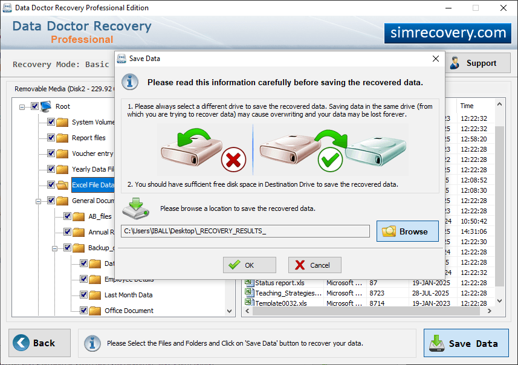The image size is (518, 365).
Task: Select the Excel File Data folder
Action: coord(93,185)
